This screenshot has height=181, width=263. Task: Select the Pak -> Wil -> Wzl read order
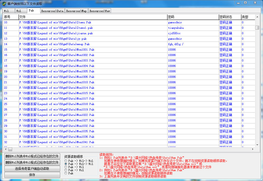66,161
